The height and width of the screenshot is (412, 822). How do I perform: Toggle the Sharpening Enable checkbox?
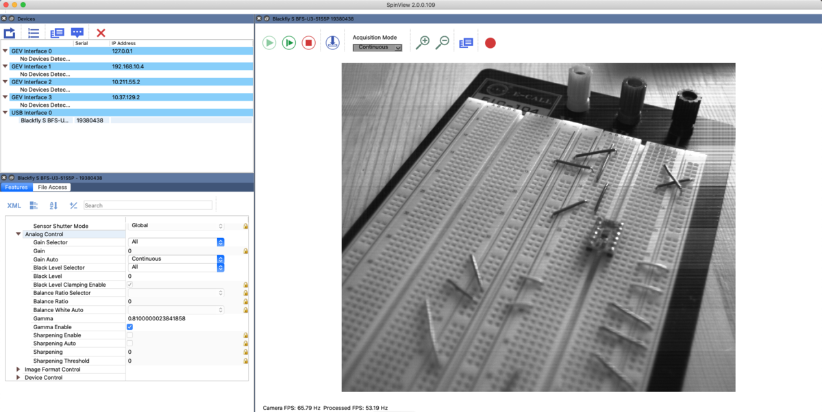(x=130, y=335)
